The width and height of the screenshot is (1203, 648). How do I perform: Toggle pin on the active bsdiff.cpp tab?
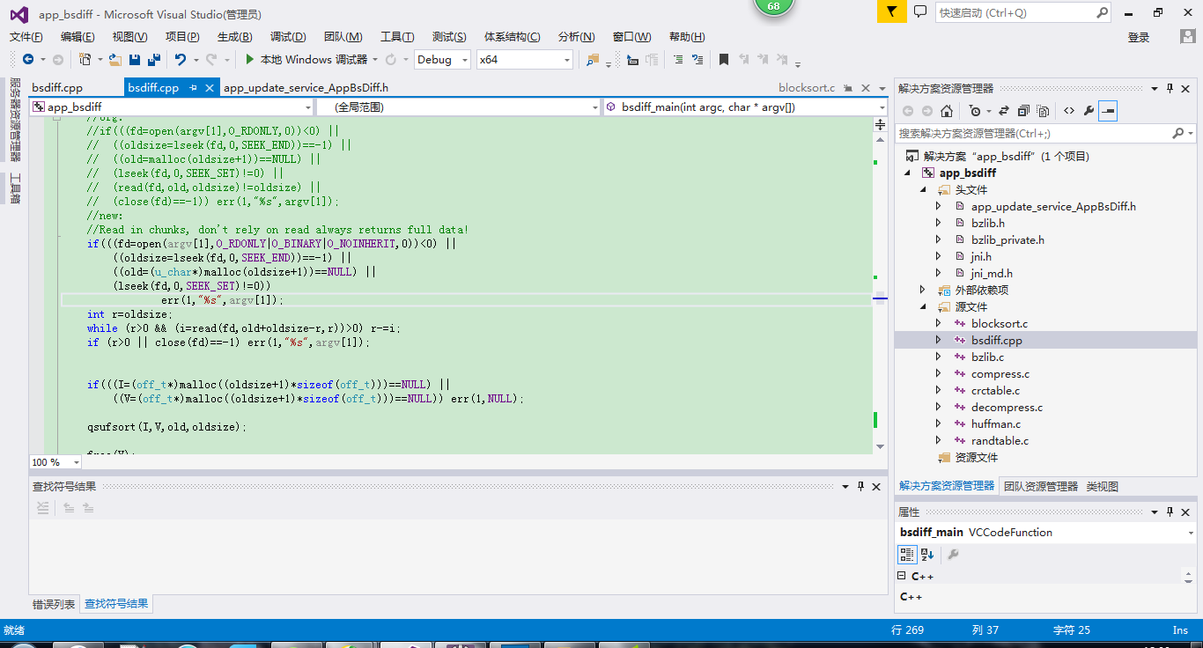[x=193, y=88]
